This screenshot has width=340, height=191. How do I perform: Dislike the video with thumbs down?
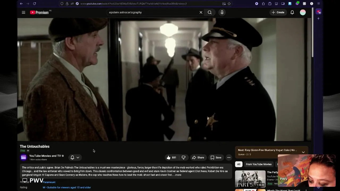pyautogui.click(x=184, y=158)
